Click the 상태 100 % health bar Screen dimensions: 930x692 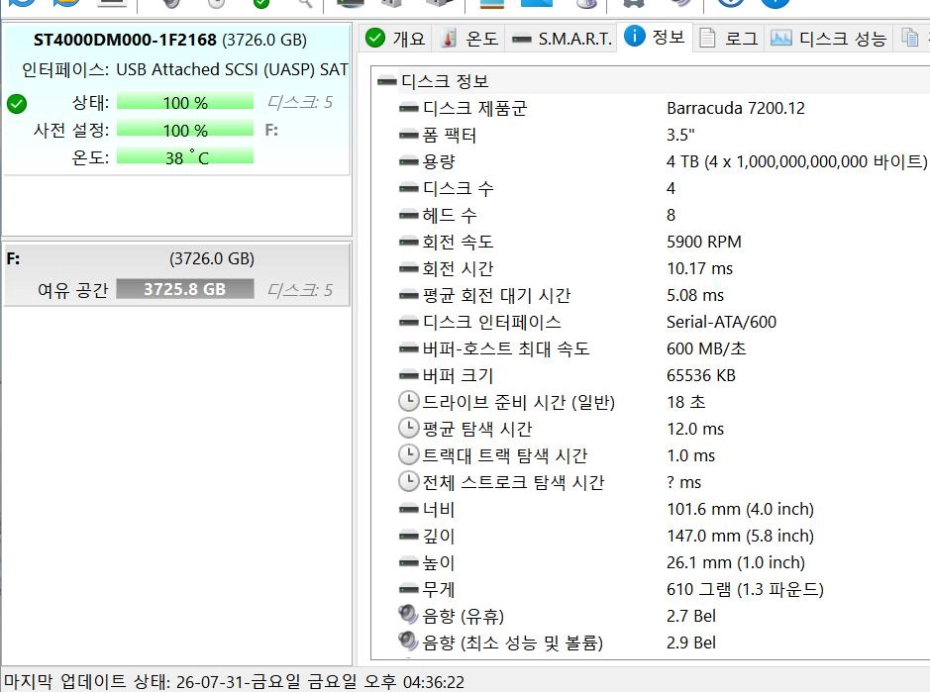point(185,103)
